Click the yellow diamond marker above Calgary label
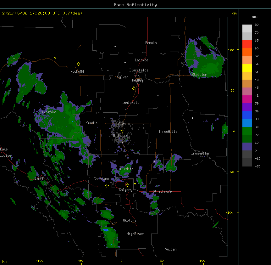 127,185
